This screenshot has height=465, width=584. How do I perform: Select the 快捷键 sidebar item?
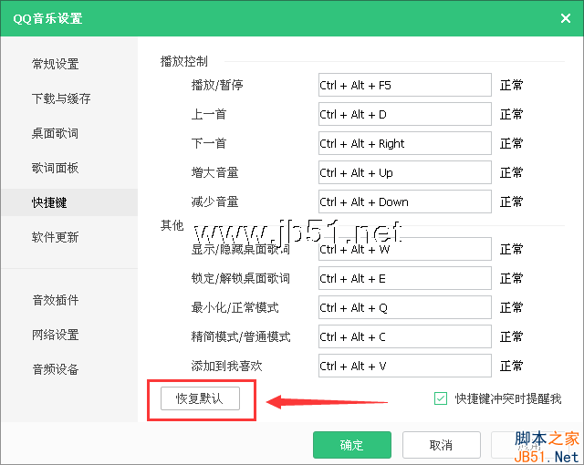click(x=69, y=202)
